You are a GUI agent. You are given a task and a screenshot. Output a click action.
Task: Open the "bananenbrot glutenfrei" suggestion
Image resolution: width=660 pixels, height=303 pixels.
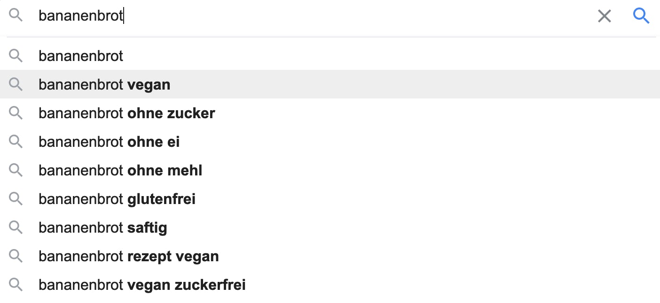pos(330,199)
